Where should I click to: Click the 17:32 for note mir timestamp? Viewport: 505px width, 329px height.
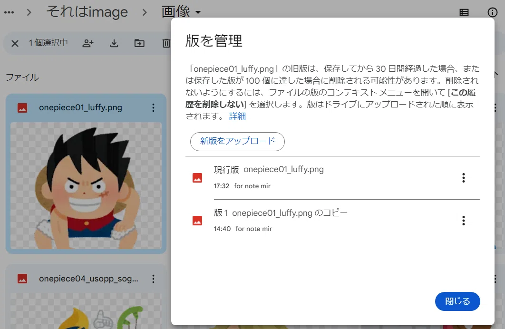coord(242,186)
